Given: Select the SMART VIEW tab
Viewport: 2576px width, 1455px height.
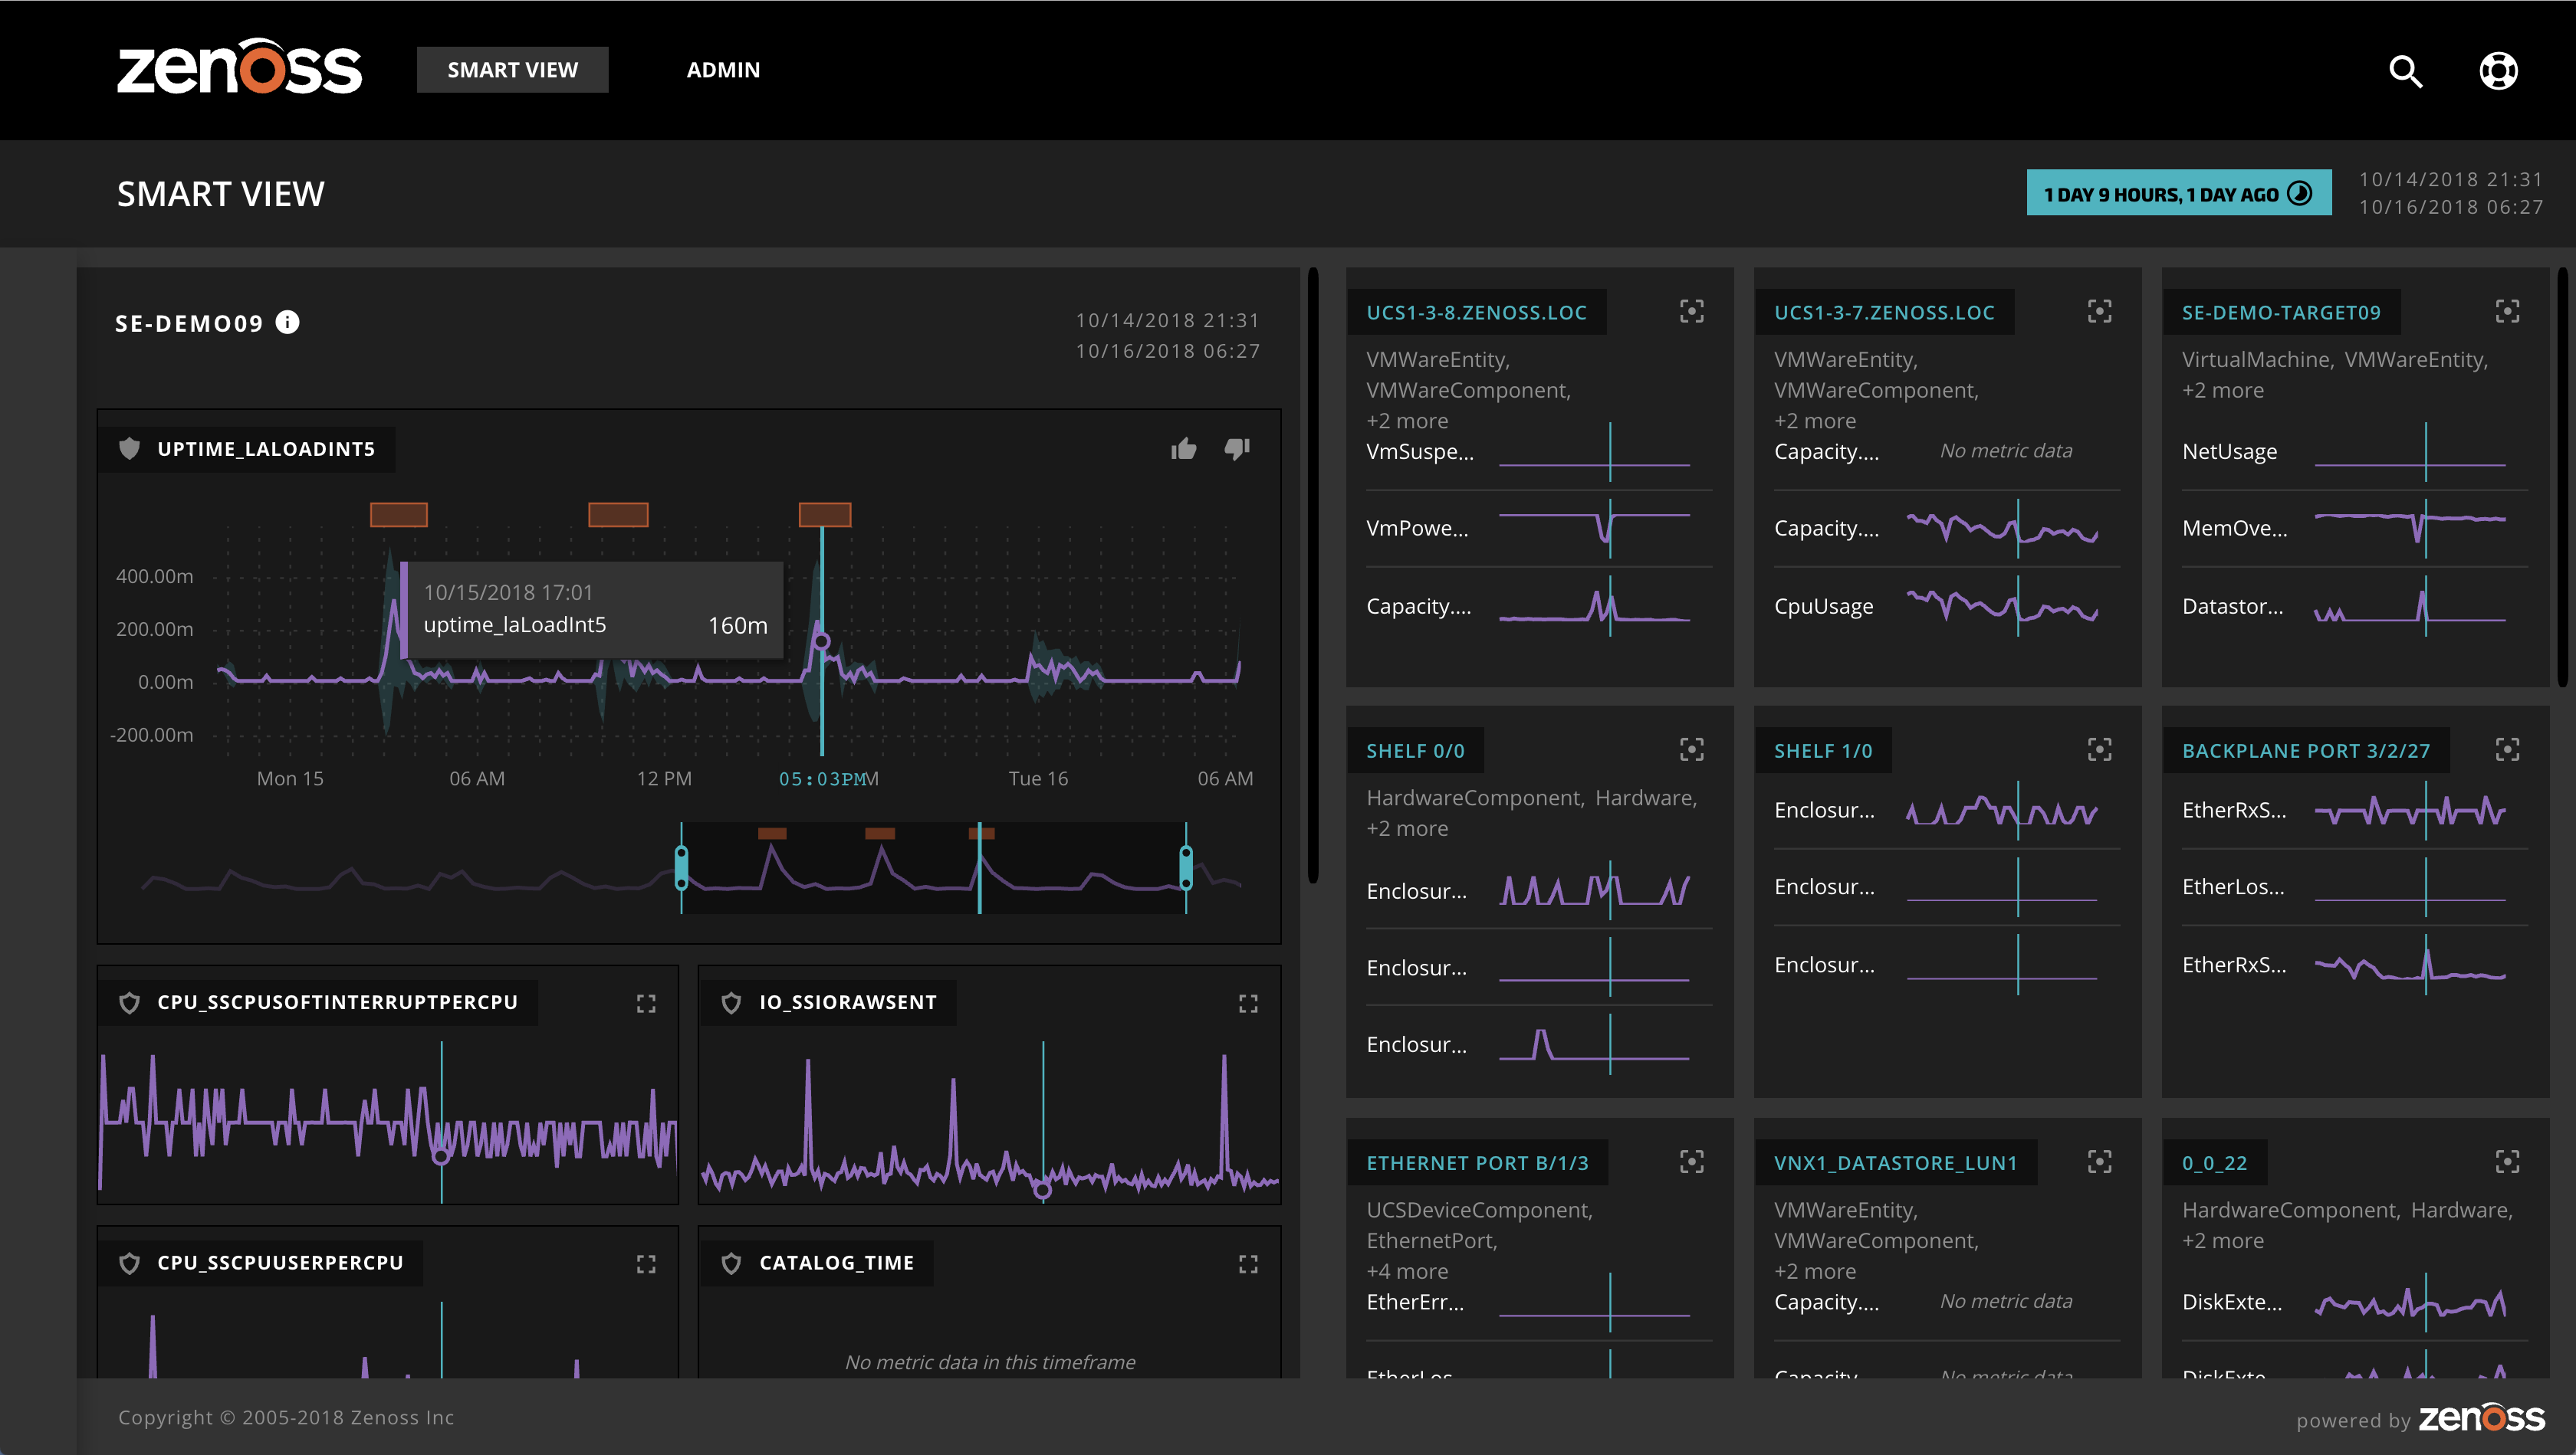Looking at the screenshot, I should click(512, 70).
